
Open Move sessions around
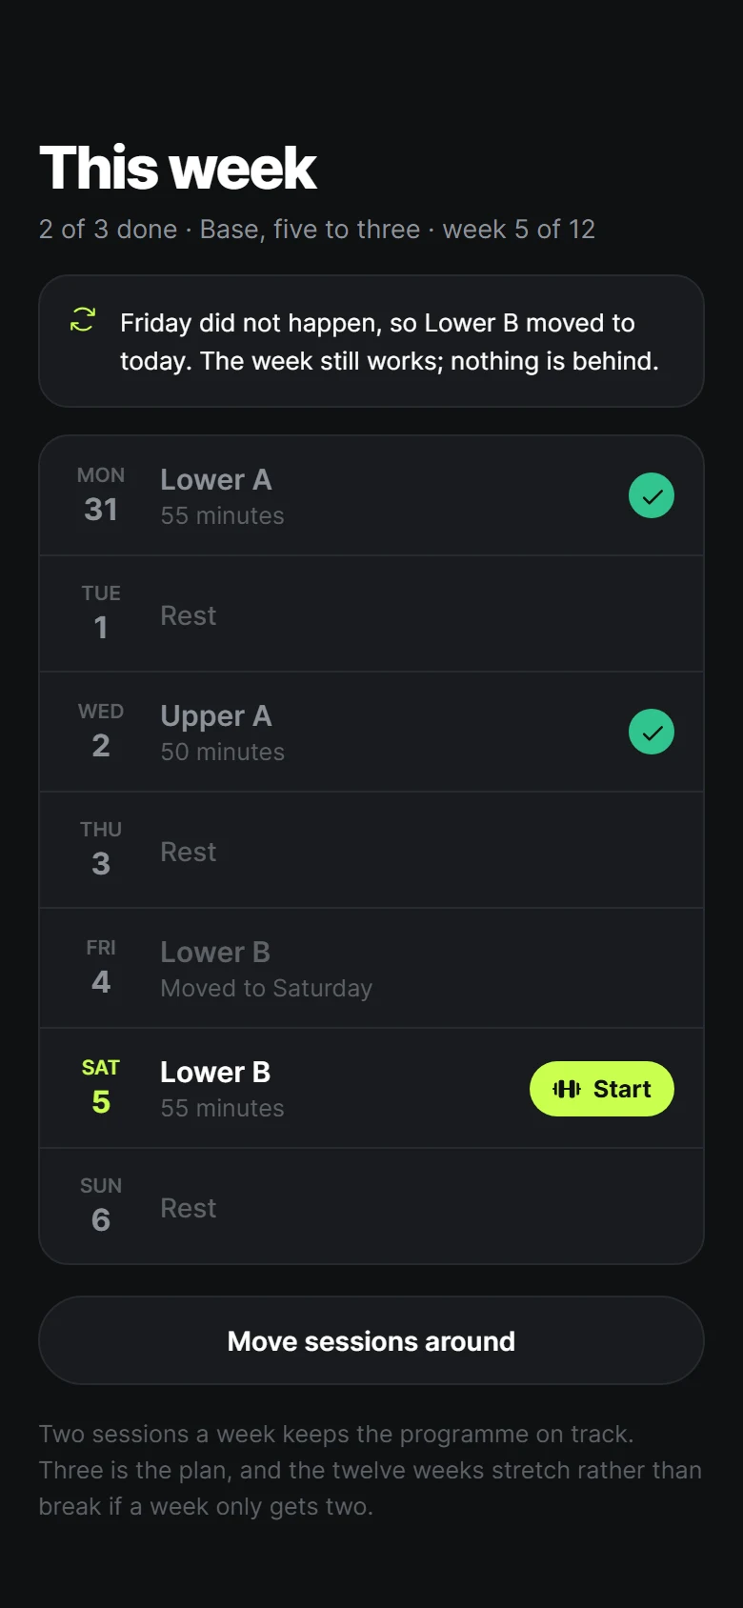pos(371,1340)
